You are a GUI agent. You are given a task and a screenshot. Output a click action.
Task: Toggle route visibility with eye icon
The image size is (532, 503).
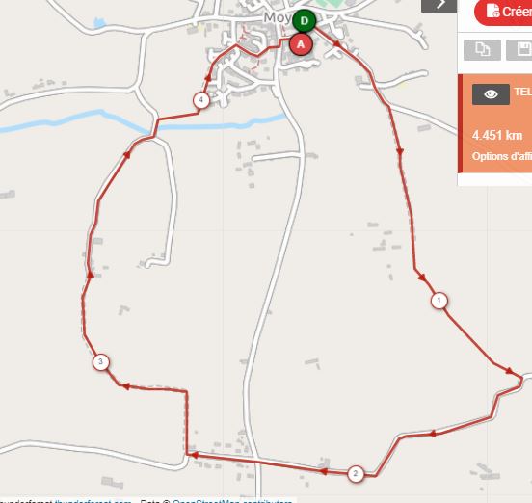click(491, 94)
